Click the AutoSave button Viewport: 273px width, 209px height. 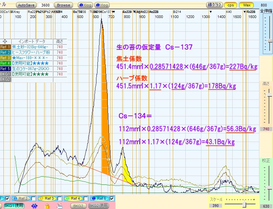click(26, 5)
